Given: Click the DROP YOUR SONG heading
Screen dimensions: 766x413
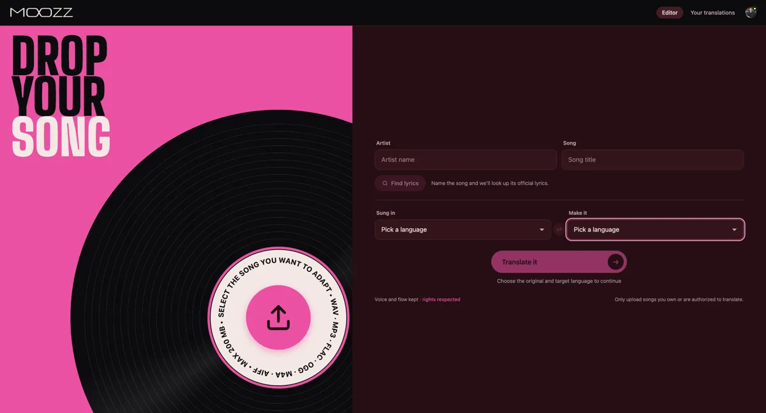Looking at the screenshot, I should [61, 96].
